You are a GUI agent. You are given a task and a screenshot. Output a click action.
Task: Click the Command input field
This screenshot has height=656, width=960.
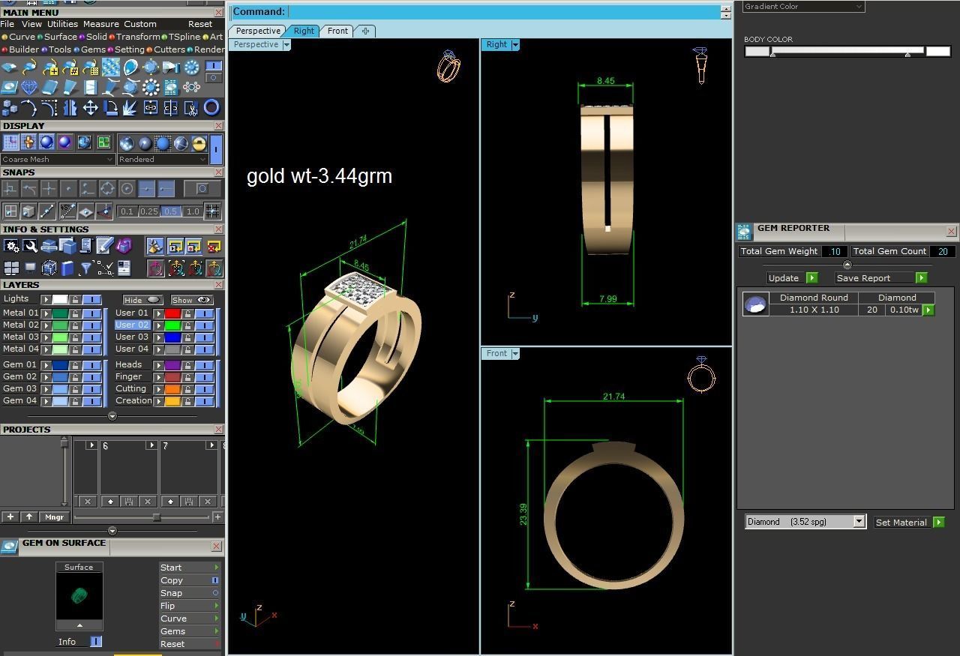pyautogui.click(x=502, y=11)
